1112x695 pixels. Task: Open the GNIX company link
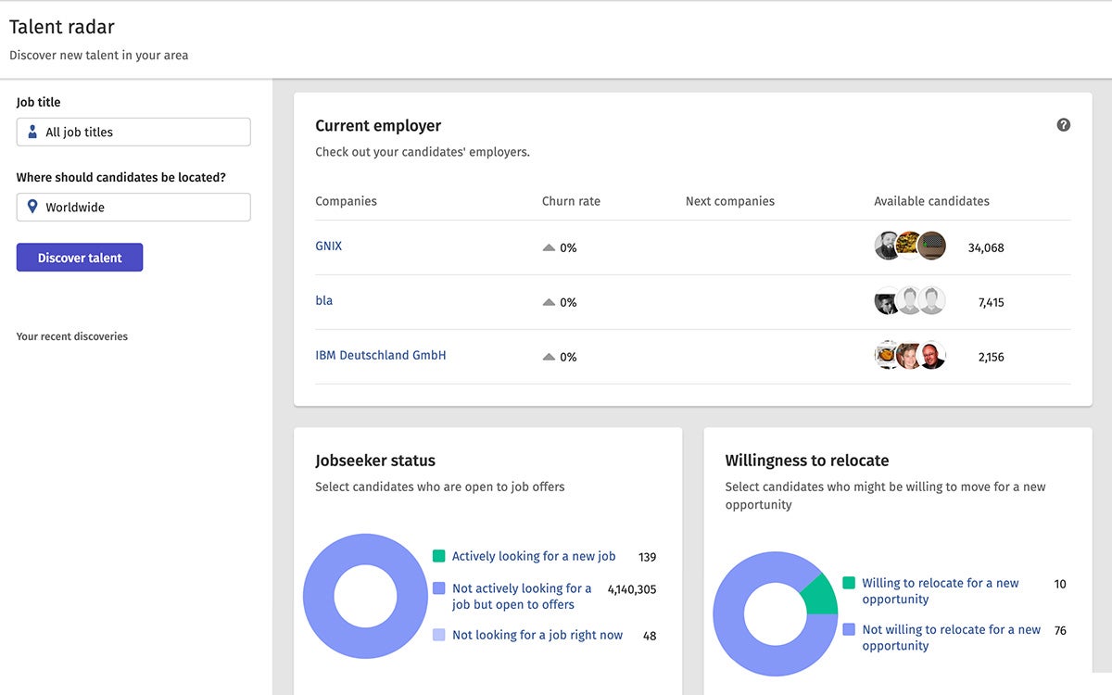(328, 246)
